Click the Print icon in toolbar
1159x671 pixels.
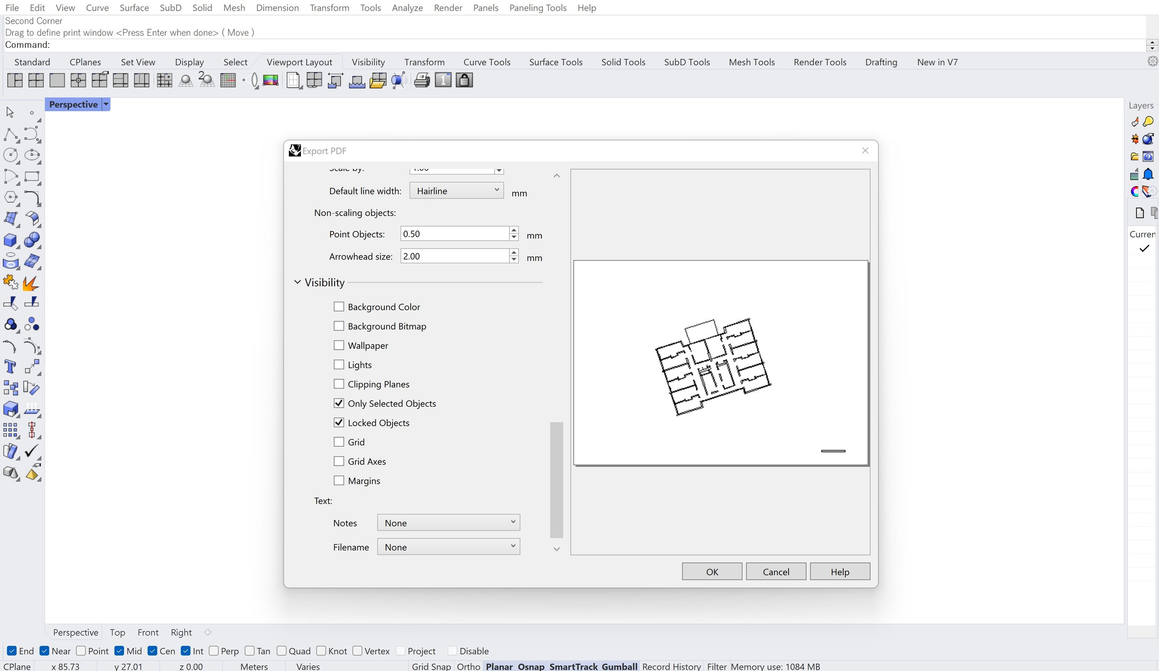pos(421,81)
